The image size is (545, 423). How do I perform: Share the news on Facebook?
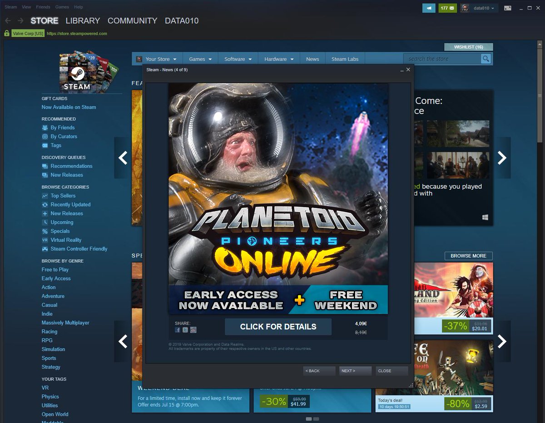pyautogui.click(x=178, y=330)
